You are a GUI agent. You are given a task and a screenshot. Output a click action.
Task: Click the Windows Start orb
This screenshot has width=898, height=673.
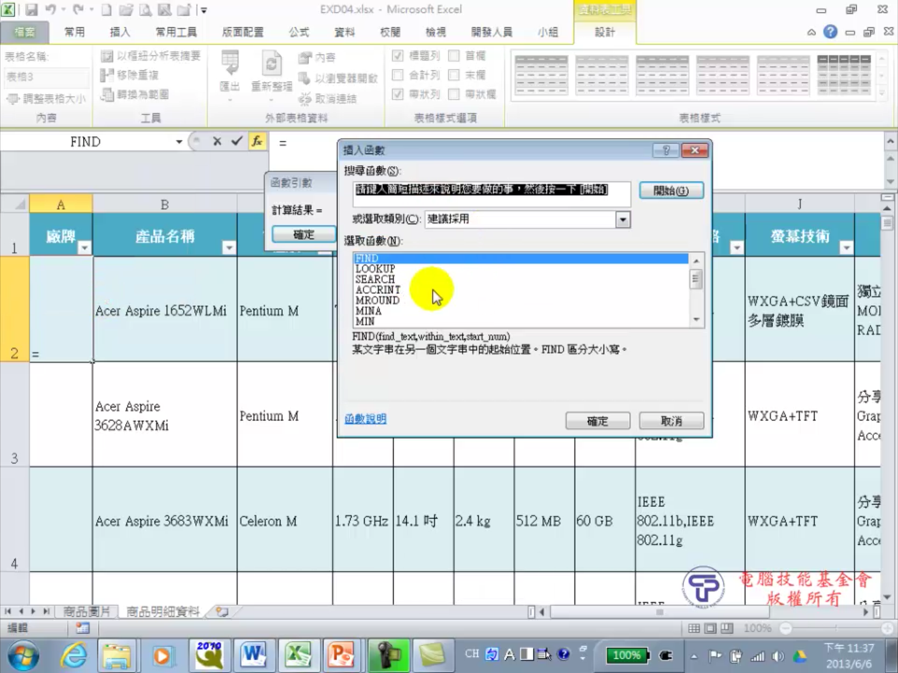24,655
